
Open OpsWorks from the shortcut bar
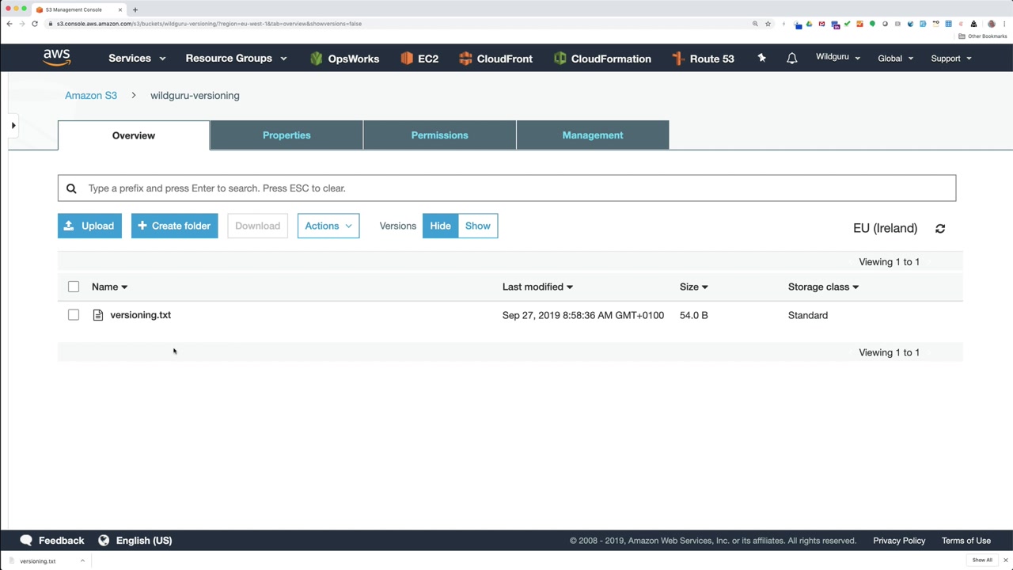coord(344,59)
